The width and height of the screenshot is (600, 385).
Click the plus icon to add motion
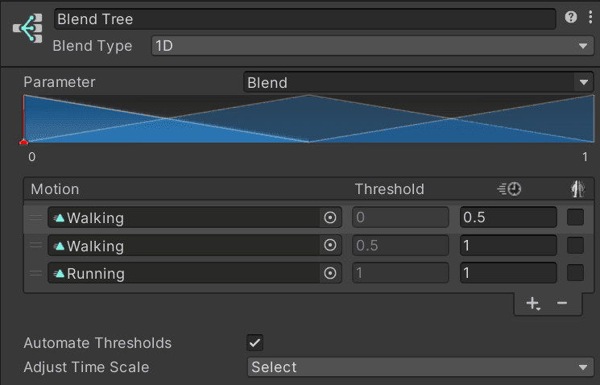(x=532, y=303)
